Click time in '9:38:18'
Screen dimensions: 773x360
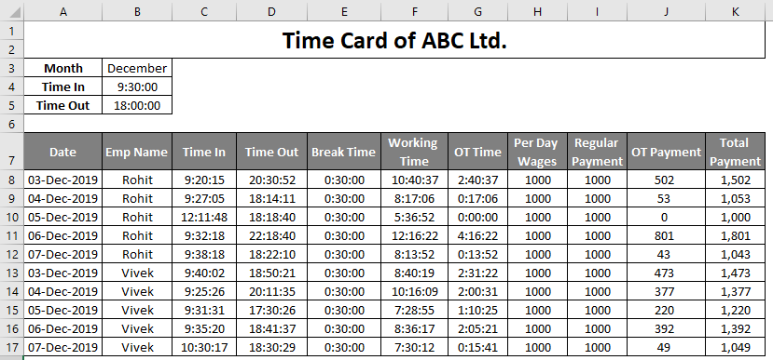[204, 254]
